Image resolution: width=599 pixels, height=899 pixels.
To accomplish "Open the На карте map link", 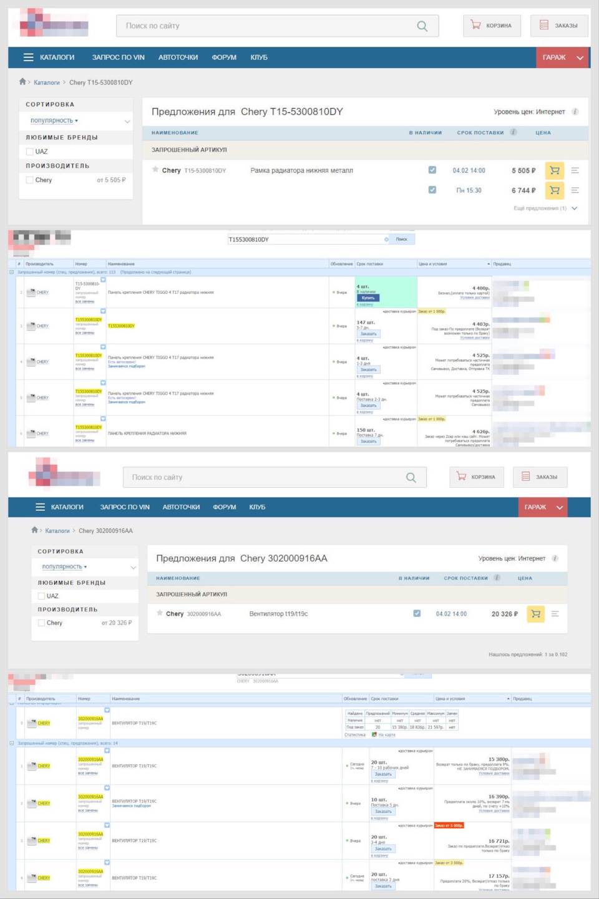I will point(387,734).
